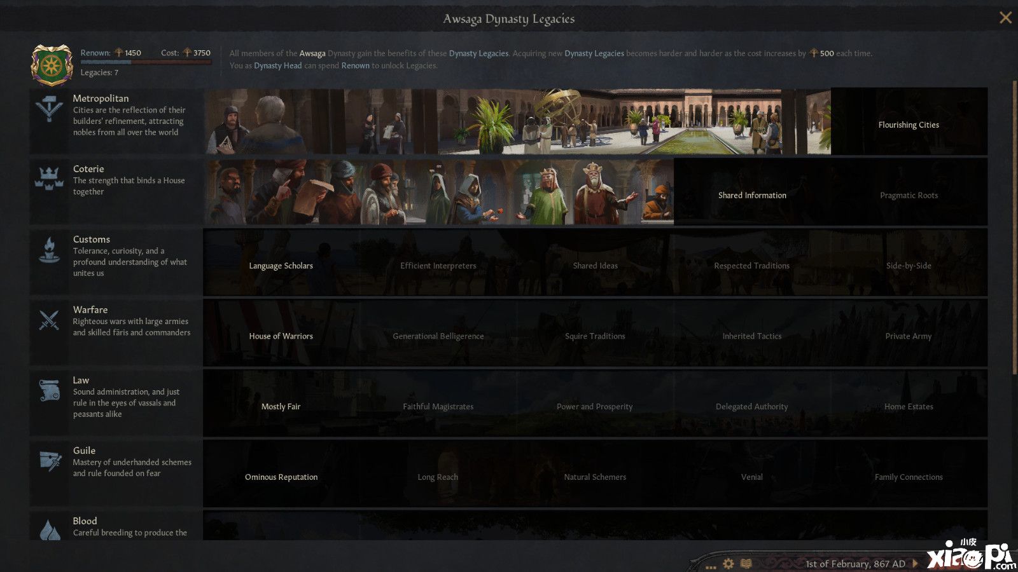1018x572 pixels.
Task: Select the Squire Traditions legacy
Action: [595, 333]
